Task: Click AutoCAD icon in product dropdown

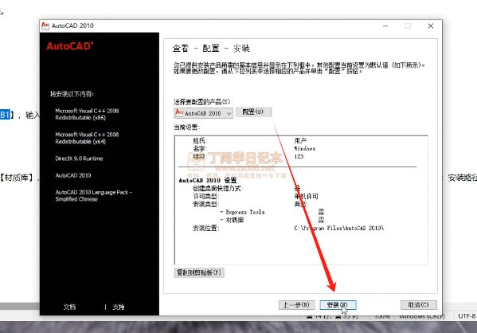Action: (x=179, y=112)
